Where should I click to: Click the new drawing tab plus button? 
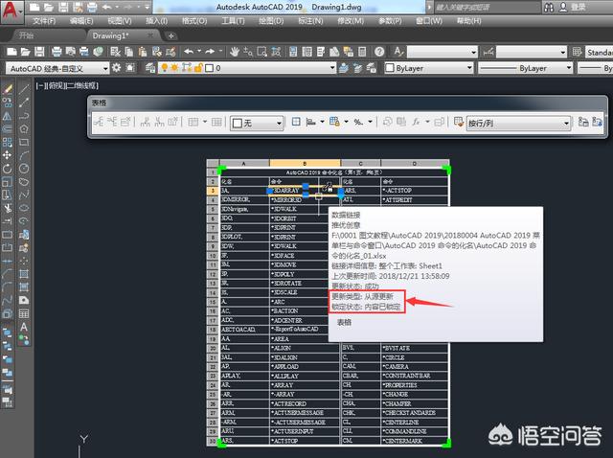click(170, 36)
